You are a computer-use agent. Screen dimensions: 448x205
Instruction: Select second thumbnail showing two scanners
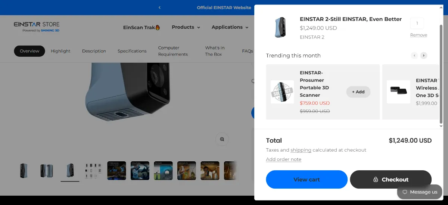(47, 171)
